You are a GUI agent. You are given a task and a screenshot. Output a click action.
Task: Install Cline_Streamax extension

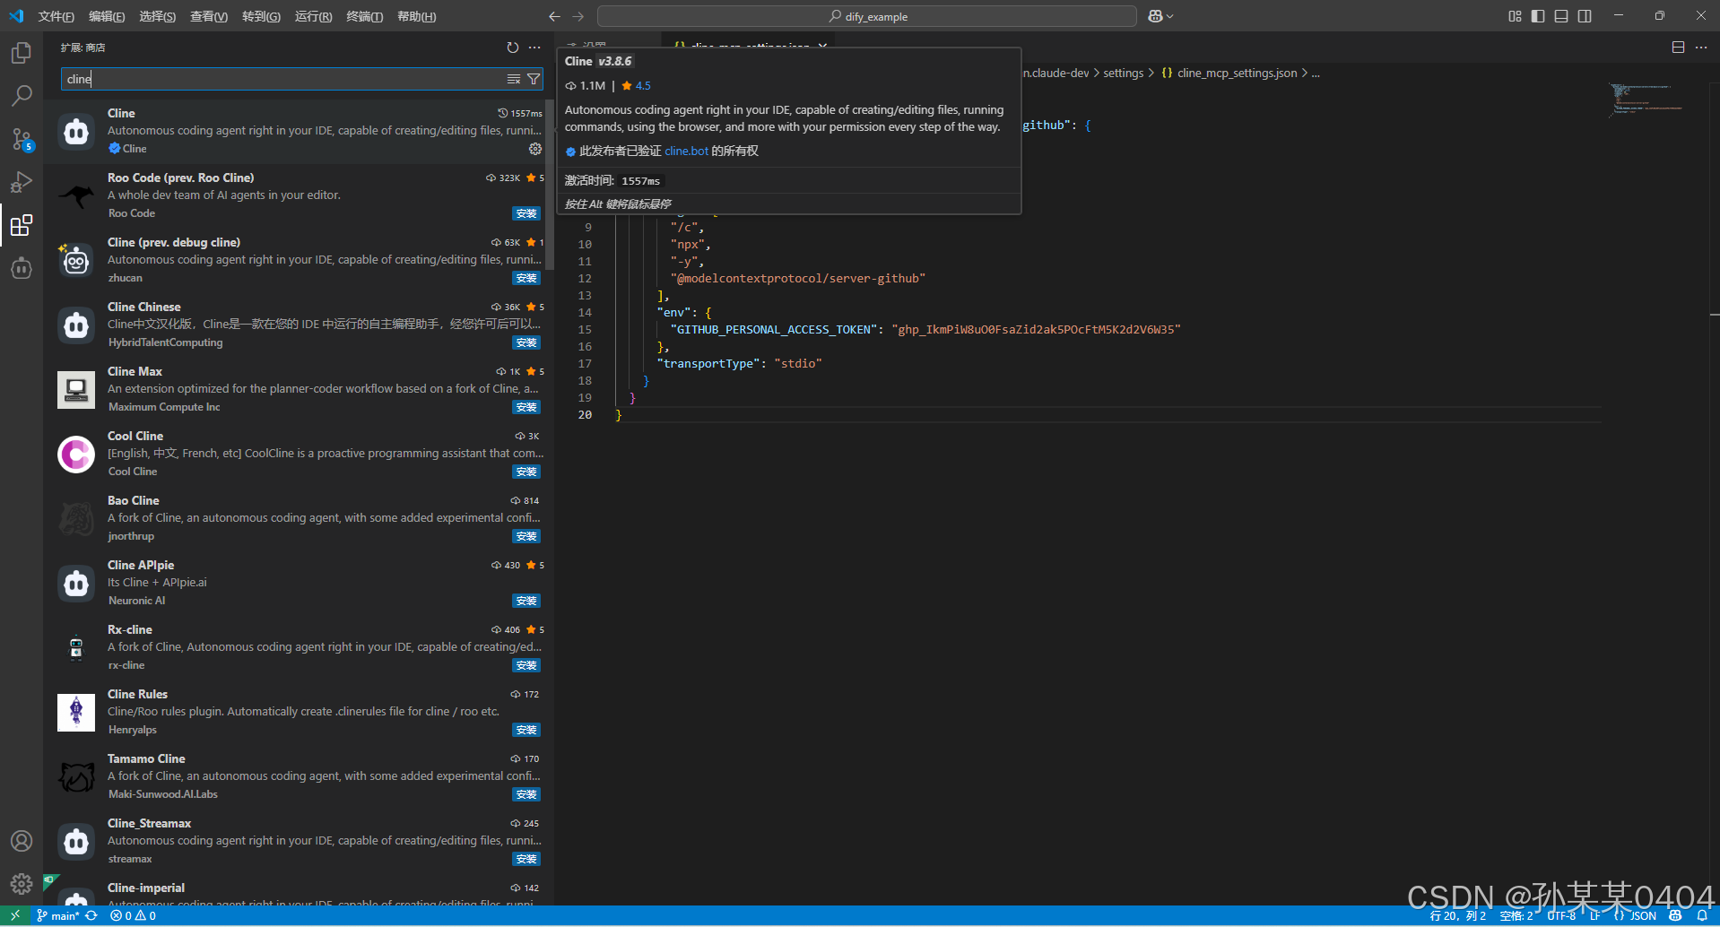coord(526,859)
